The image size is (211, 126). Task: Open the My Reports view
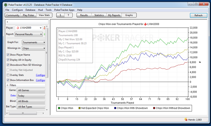114,15
